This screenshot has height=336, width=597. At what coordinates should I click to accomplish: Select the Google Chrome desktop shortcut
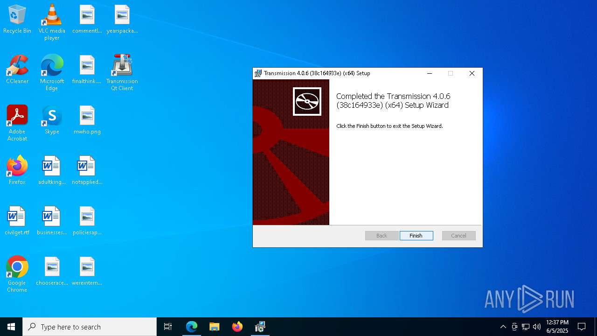(17, 274)
